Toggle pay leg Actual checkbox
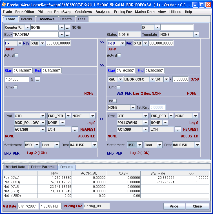Image resolution: width=213 pixels, height=214 pixels. [x=16, y=55]
